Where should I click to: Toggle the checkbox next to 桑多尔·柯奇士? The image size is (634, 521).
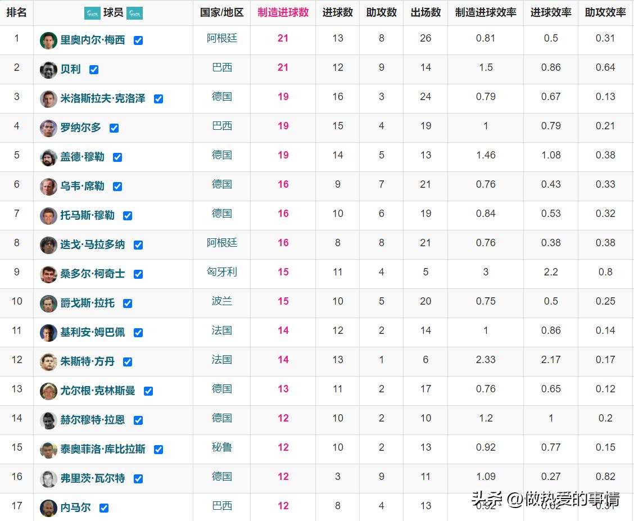tap(138, 274)
